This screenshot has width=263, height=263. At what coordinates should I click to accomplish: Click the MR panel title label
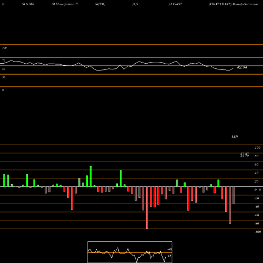(235, 137)
